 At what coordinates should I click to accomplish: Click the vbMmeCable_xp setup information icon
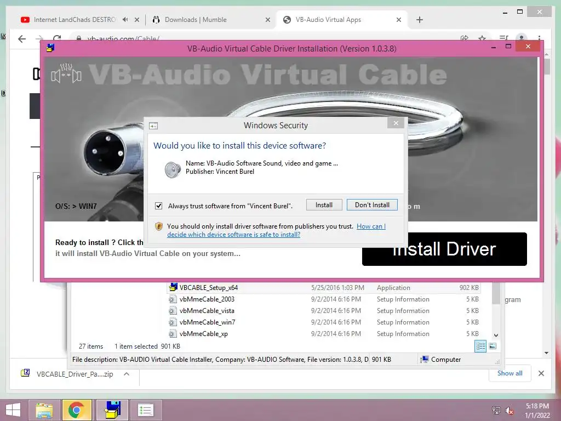[x=173, y=334]
